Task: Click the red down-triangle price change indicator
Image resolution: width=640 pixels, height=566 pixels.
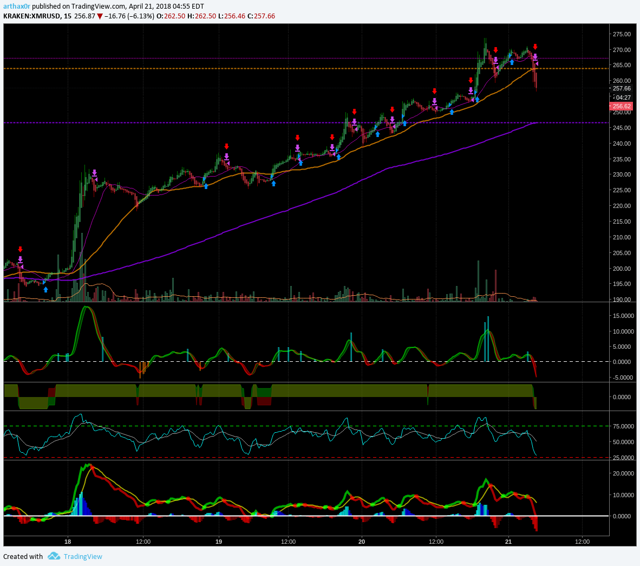Action: pos(100,17)
